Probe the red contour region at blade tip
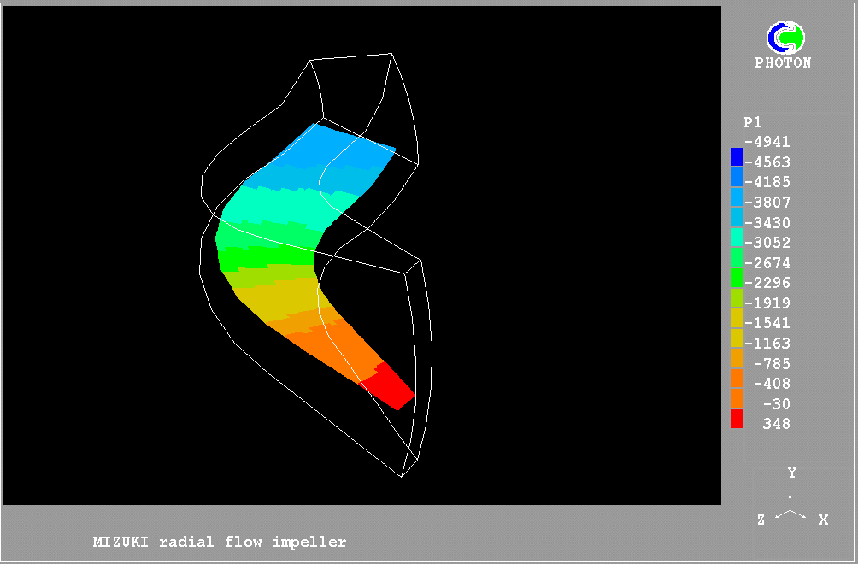The image size is (858, 564). click(391, 387)
